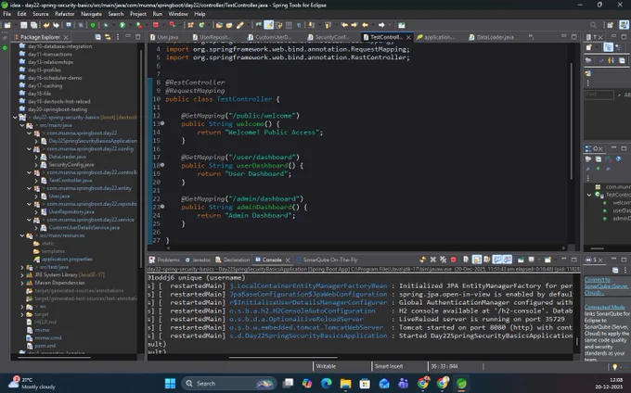Expand src/test/java folder
The image size is (631, 393).
(x=22, y=267)
